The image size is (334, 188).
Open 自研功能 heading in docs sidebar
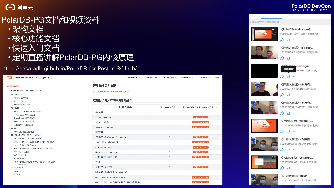(13, 86)
